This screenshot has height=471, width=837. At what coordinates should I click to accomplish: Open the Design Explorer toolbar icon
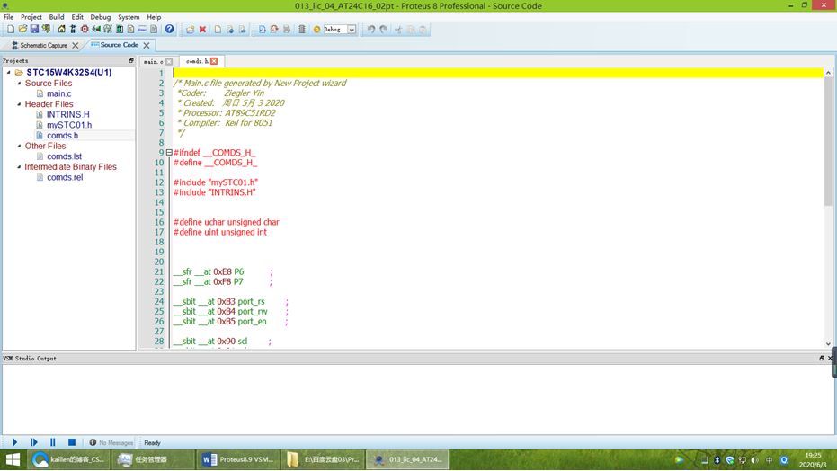pos(120,30)
